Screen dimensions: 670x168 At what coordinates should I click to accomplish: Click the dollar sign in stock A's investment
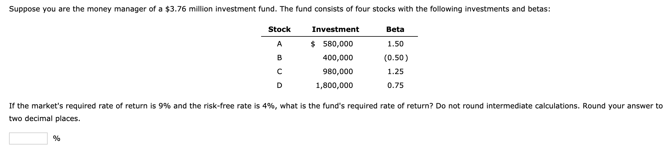click(313, 44)
